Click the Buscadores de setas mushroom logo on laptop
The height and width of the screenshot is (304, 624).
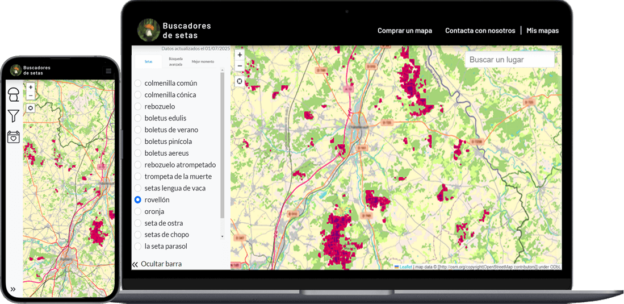149,31
